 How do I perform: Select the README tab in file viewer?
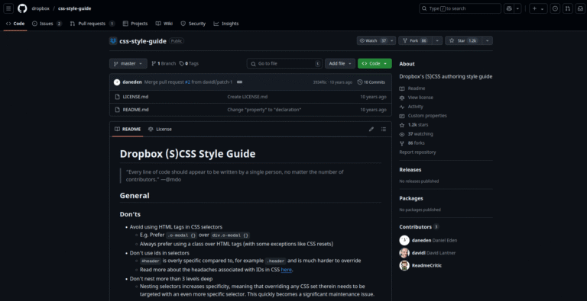pyautogui.click(x=128, y=130)
